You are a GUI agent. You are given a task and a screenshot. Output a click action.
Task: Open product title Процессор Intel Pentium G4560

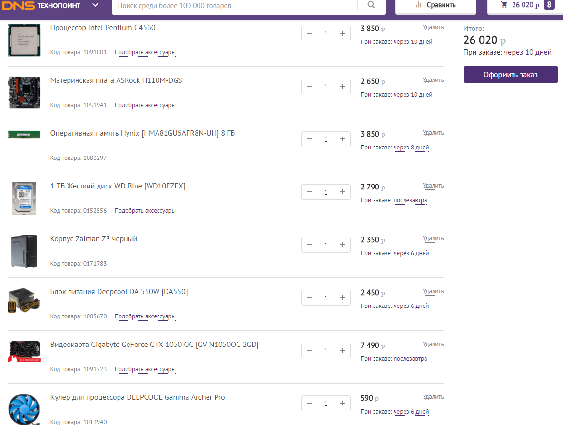[x=103, y=28]
